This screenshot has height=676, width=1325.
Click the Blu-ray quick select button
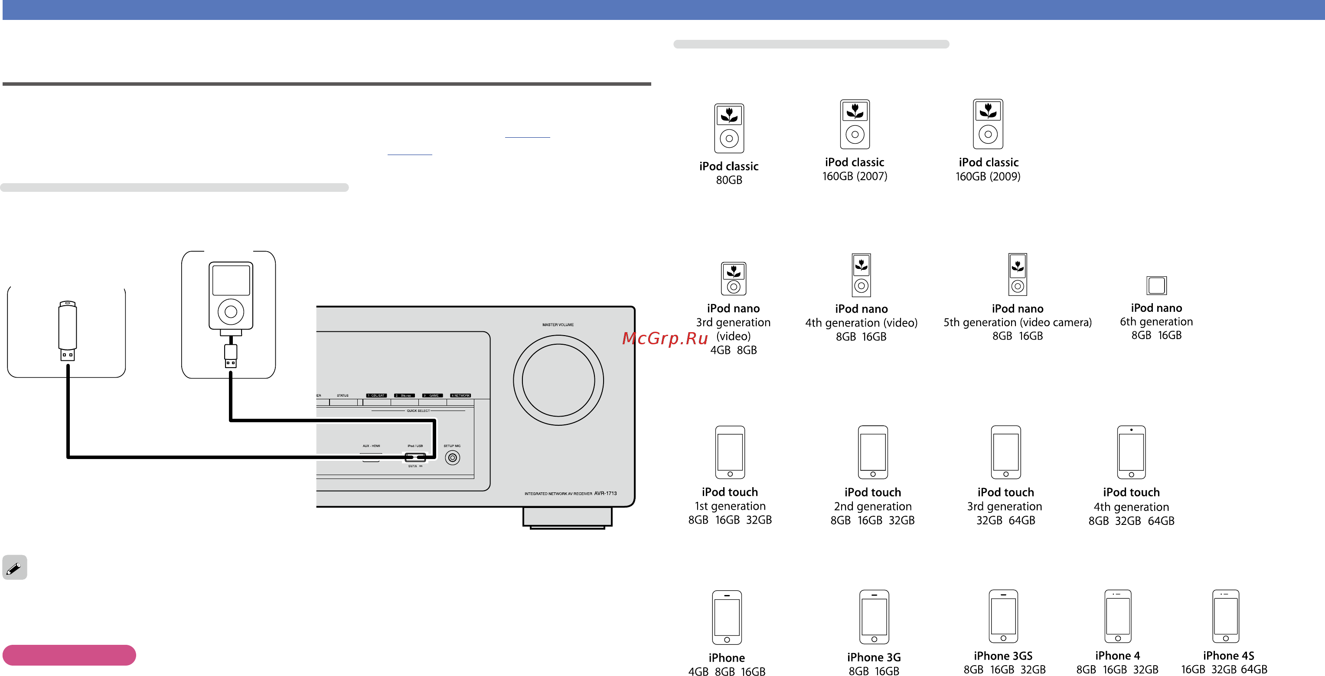[x=404, y=395]
